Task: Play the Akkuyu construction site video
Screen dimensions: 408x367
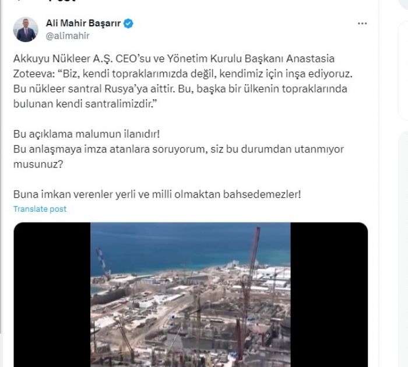Action: 191,295
